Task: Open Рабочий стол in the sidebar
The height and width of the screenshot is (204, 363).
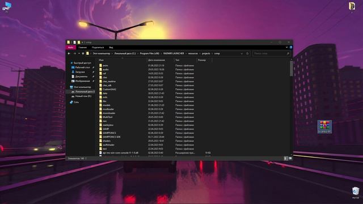Action: pyautogui.click(x=82, y=67)
